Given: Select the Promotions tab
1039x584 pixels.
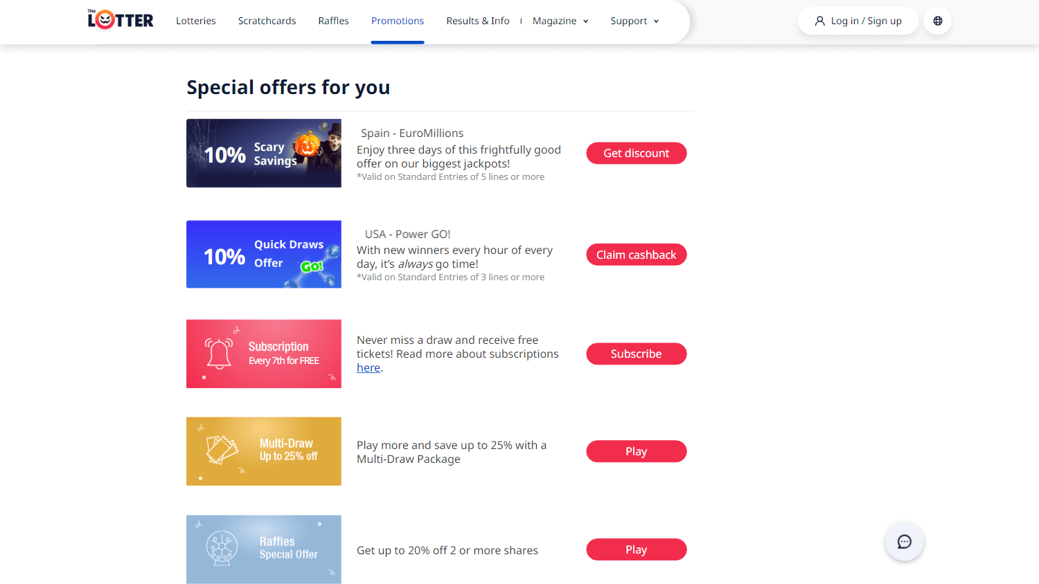Looking at the screenshot, I should (398, 21).
